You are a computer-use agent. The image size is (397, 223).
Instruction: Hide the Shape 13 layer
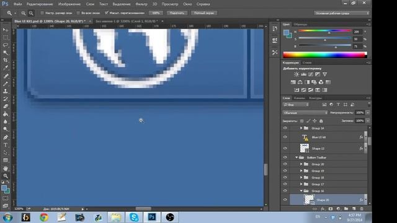coord(285,149)
